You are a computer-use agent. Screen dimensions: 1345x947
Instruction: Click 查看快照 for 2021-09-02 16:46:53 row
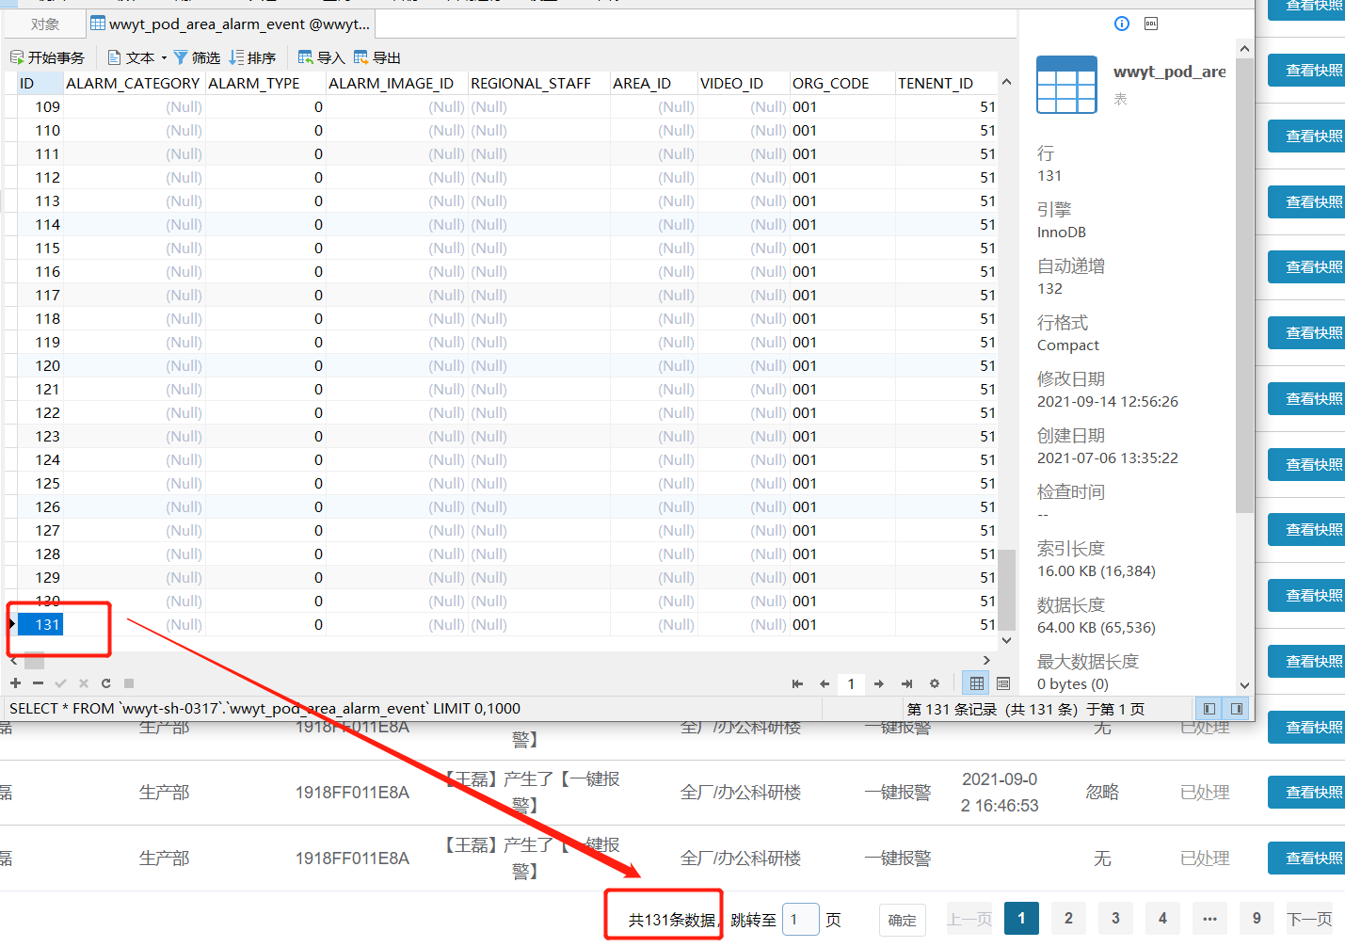(x=1307, y=793)
